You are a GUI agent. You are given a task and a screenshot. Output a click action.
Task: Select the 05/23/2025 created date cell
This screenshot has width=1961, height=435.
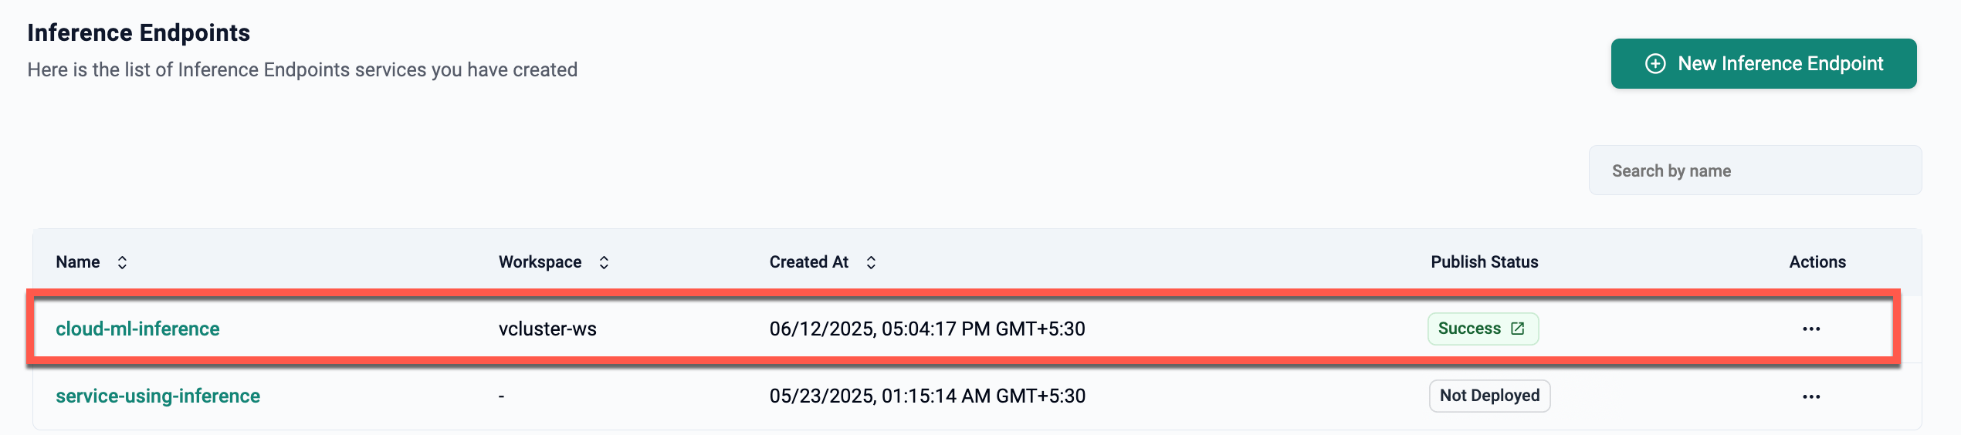tap(927, 396)
